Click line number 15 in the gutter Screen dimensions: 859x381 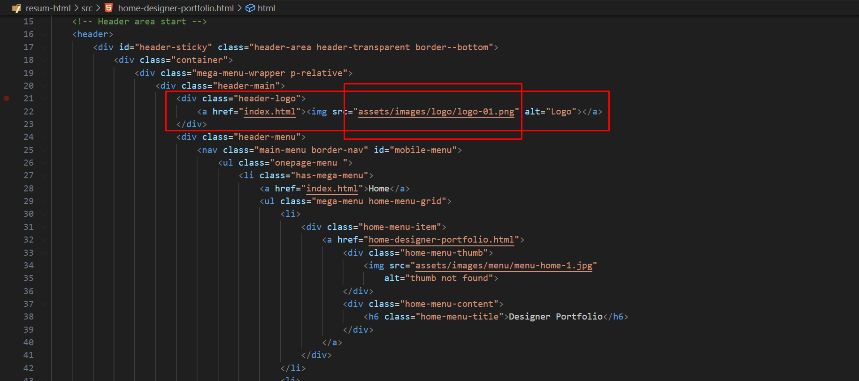click(29, 22)
